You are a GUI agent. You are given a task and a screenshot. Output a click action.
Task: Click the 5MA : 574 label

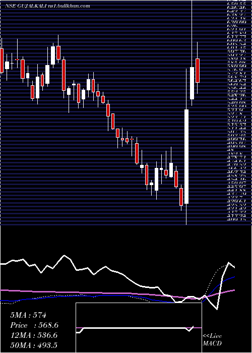click(28, 315)
